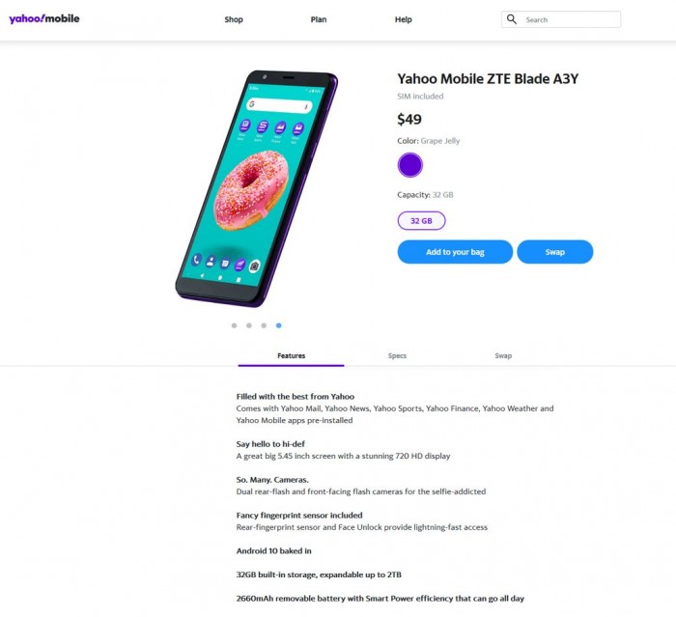Screen dimensions: 676x617
Task: Select the Grape Jelly color swatch
Action: click(x=410, y=165)
